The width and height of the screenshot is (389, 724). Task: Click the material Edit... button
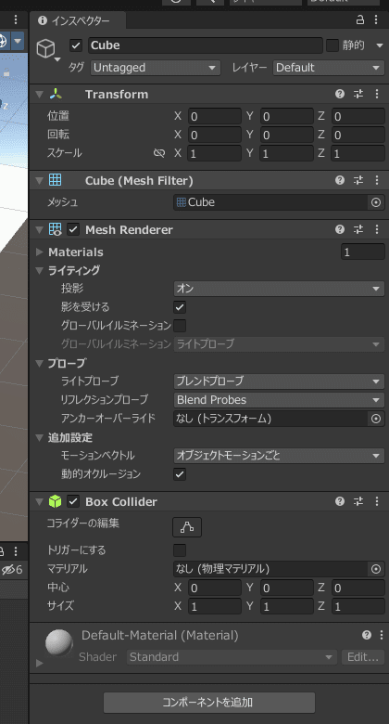point(363,656)
